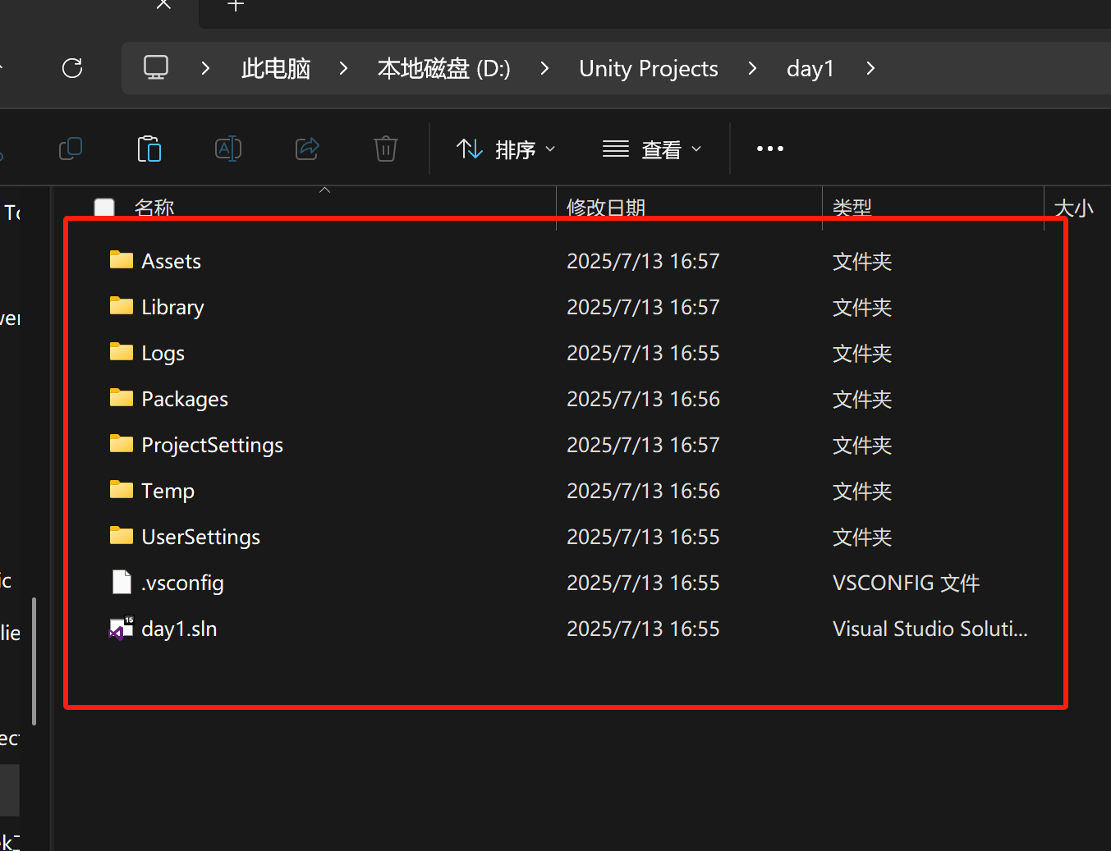Open a new tab with the plus icon

click(x=236, y=7)
